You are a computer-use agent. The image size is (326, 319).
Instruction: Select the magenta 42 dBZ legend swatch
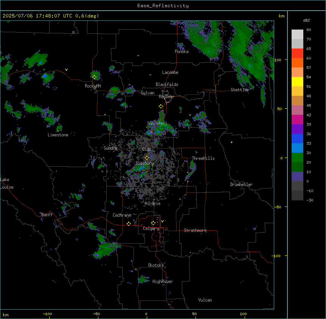297,119
